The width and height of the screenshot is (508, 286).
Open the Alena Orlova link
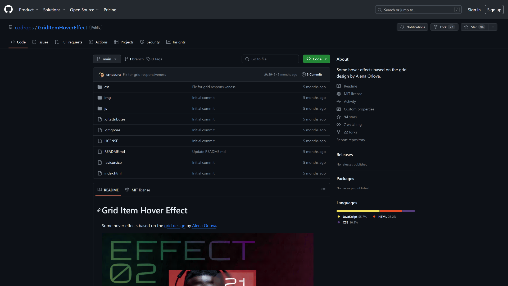[204, 226]
